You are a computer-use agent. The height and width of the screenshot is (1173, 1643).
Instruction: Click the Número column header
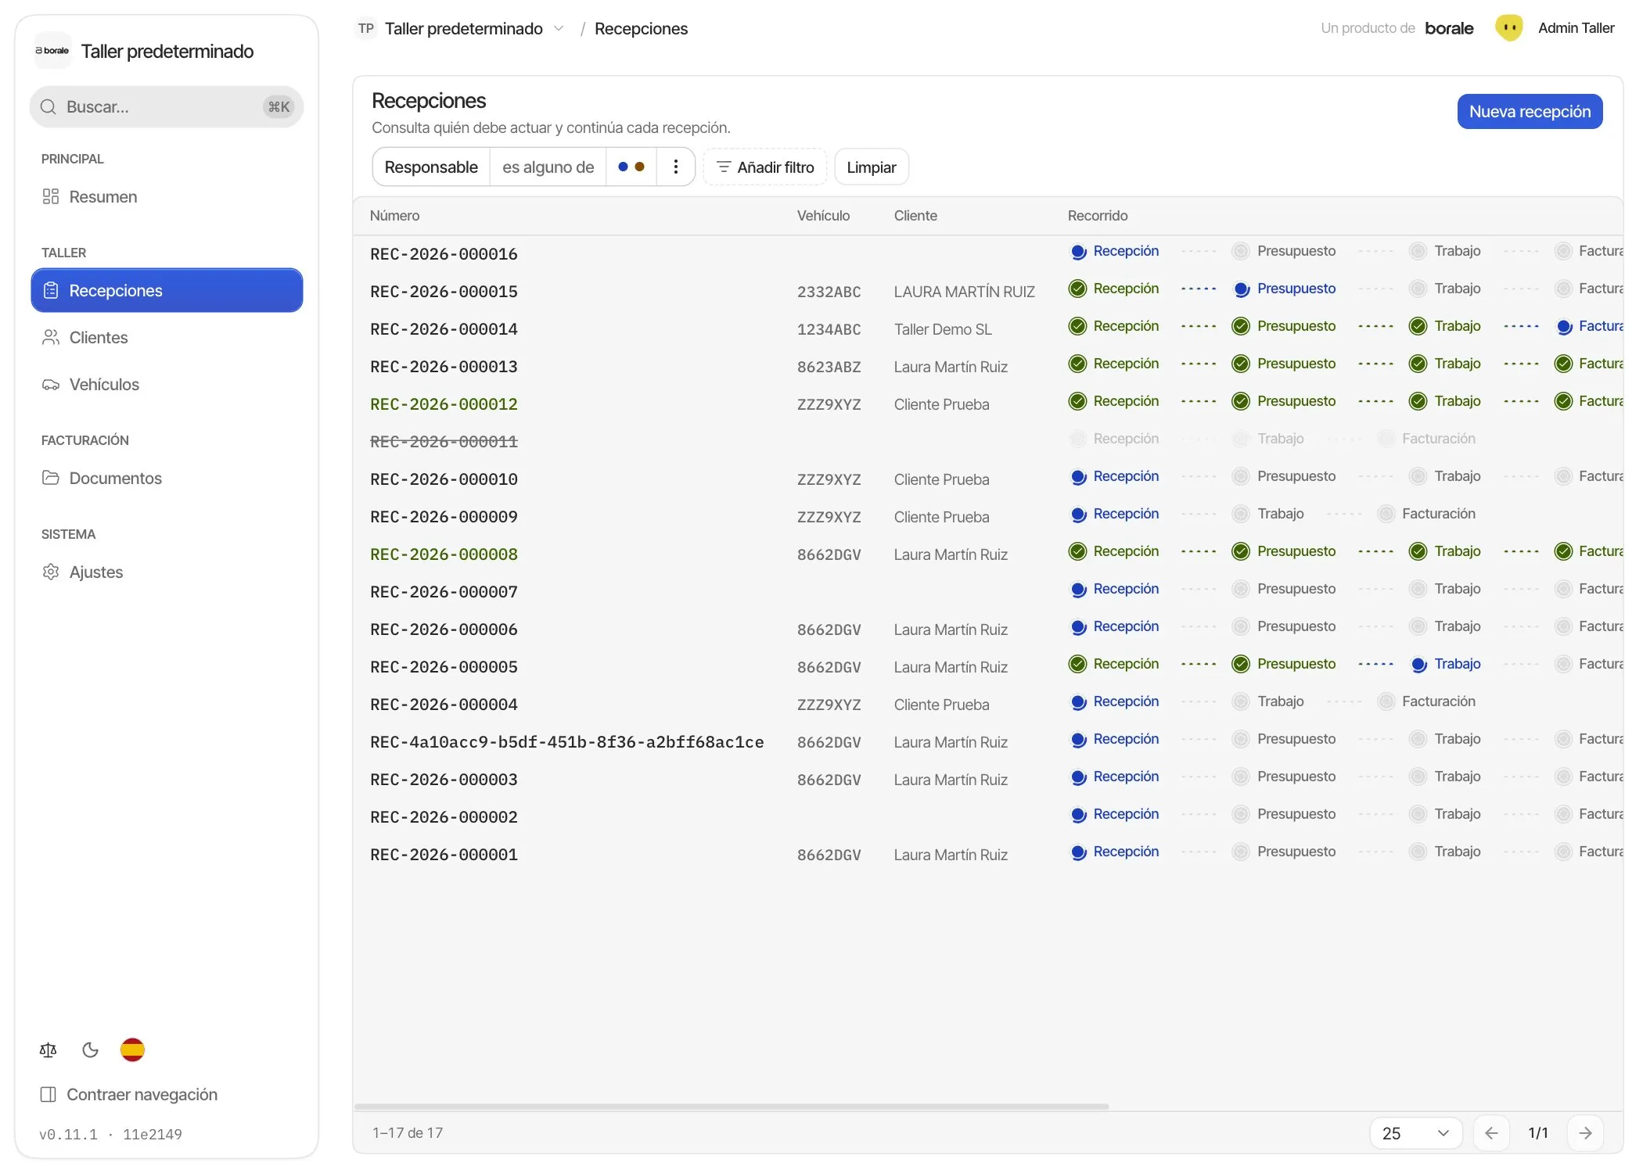(394, 215)
